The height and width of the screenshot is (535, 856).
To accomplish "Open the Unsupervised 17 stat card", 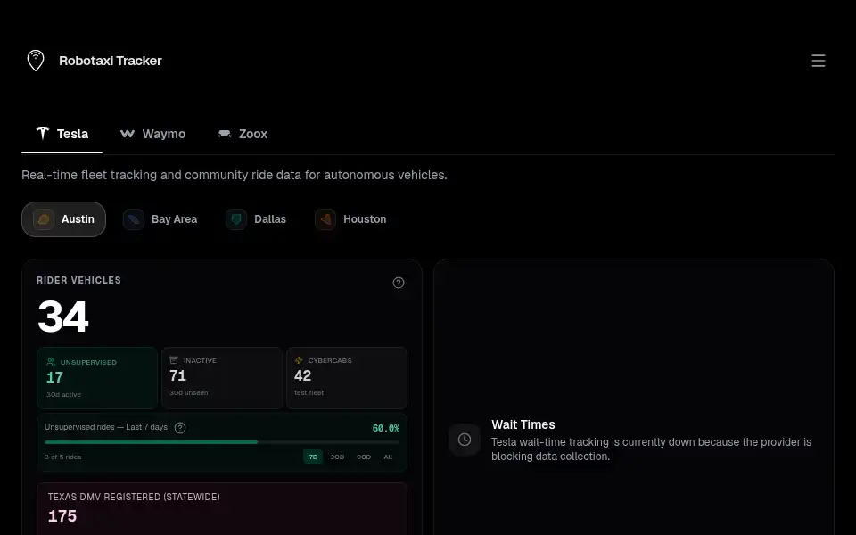I will (97, 378).
